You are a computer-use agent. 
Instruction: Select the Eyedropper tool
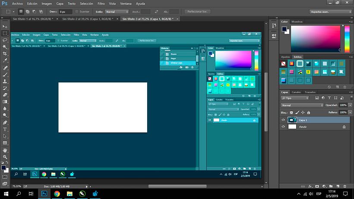click(5, 60)
